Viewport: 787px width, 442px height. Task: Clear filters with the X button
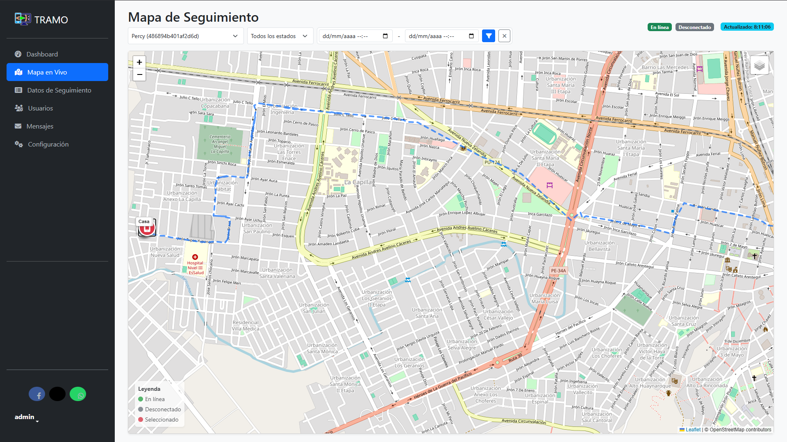coord(505,36)
